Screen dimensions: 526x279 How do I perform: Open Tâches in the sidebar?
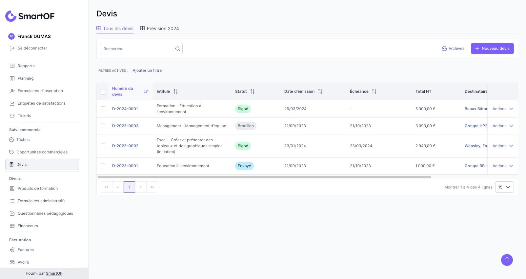[23, 140]
